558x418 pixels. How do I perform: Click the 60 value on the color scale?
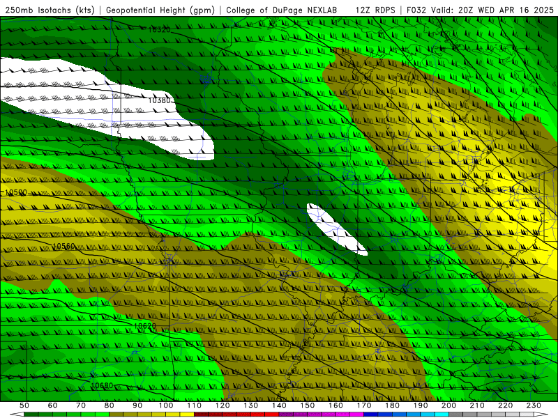[x=52, y=405]
